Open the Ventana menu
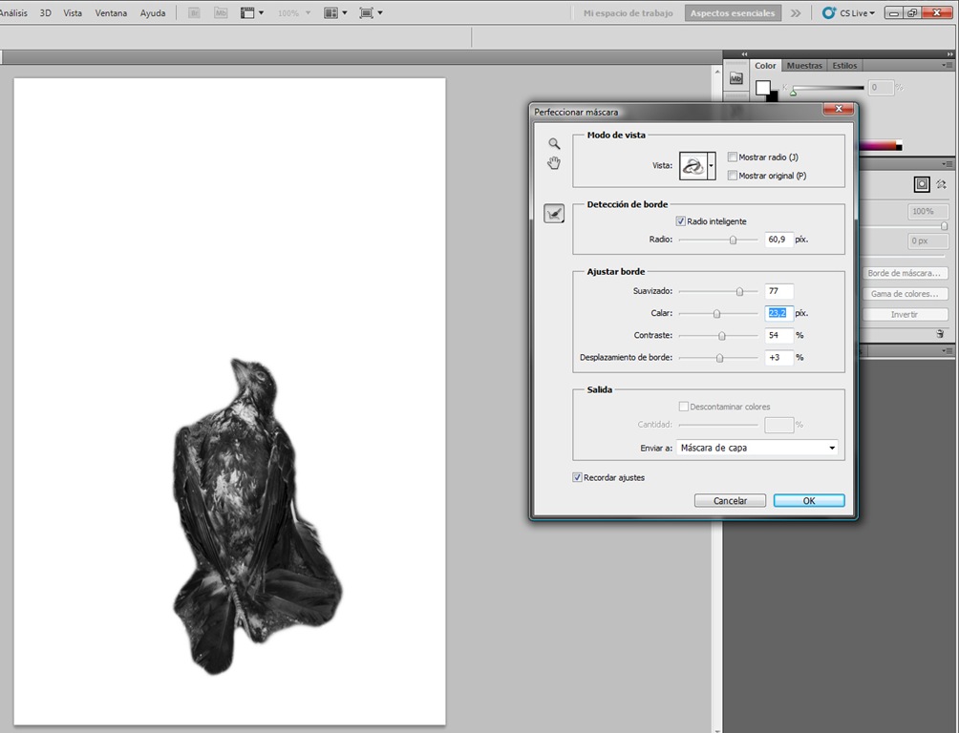 click(111, 12)
